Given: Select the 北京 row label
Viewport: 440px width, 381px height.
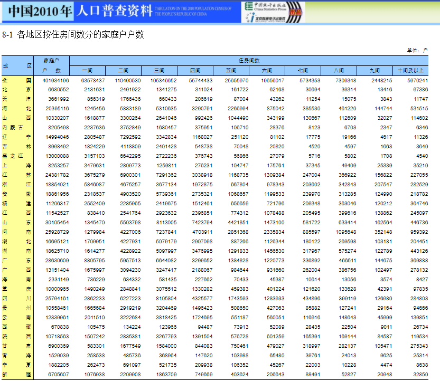Looking at the screenshot, I should click(17, 90).
